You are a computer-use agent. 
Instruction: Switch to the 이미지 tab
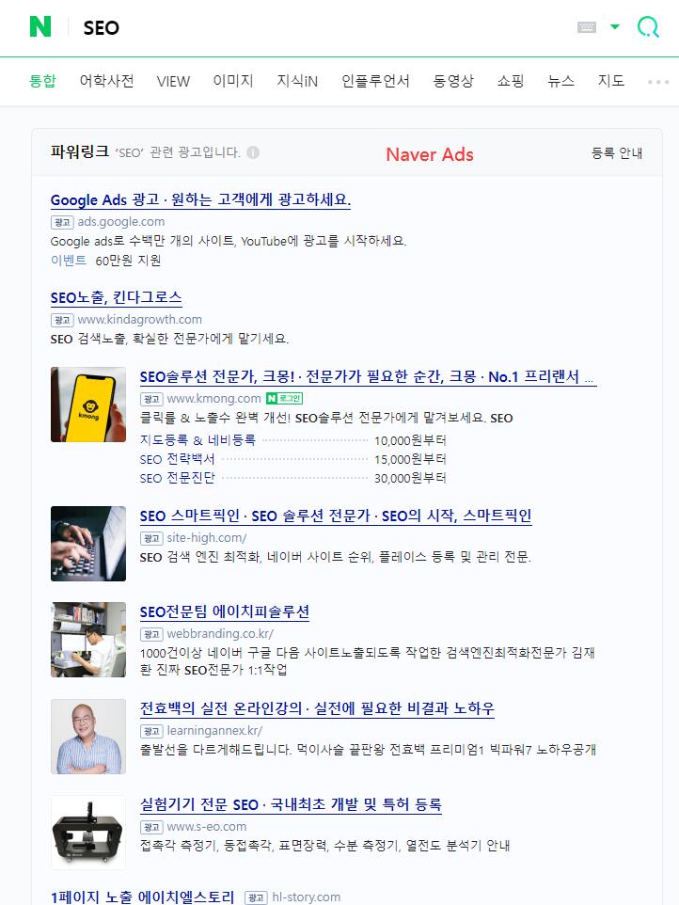pyautogui.click(x=233, y=81)
